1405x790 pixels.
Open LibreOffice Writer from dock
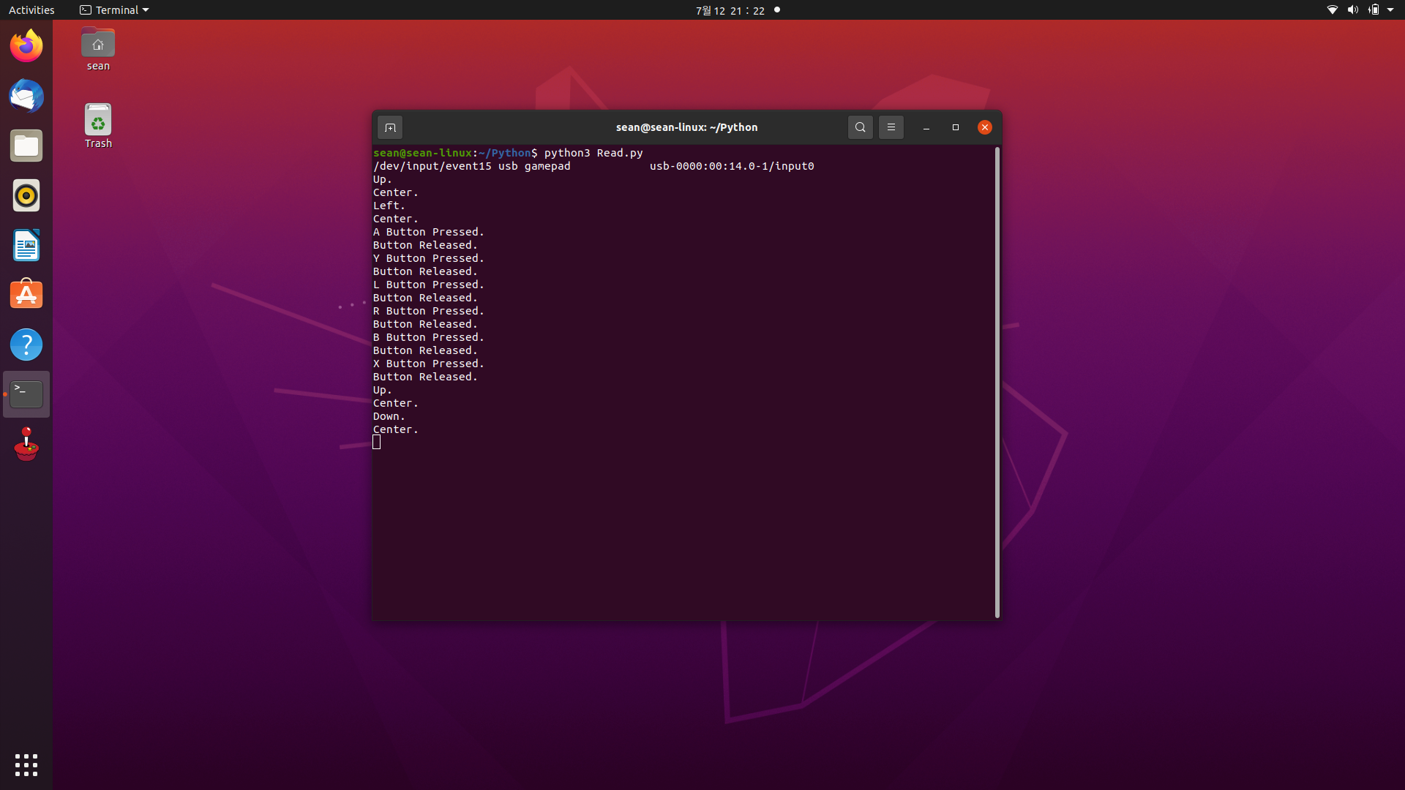(26, 246)
